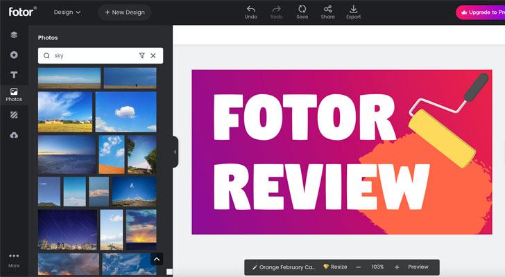Click the Redo button
The width and height of the screenshot is (505, 277).
tap(276, 12)
